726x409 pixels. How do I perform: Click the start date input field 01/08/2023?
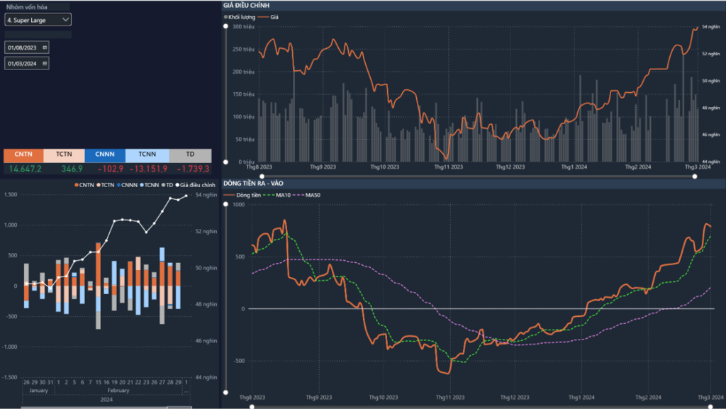[x=23, y=47]
